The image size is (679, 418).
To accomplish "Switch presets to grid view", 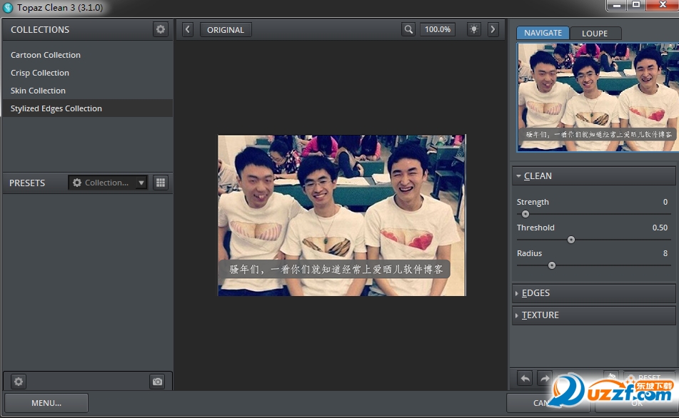I will click(161, 183).
